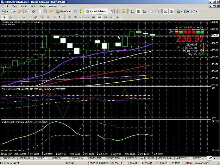220x165 pixels.
Task: Click the red connection status bars icon
Action: point(189,163)
